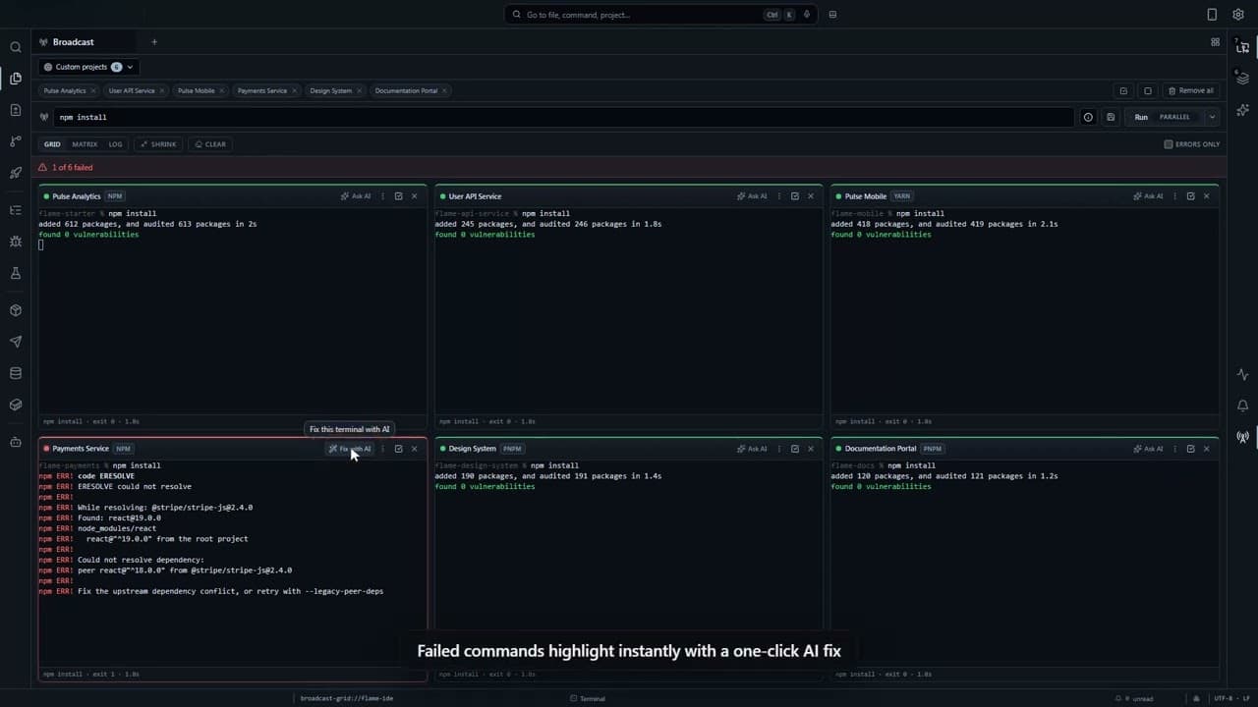The height and width of the screenshot is (707, 1258).
Task: Remove the Documentation Portal project chip
Action: pyautogui.click(x=444, y=90)
